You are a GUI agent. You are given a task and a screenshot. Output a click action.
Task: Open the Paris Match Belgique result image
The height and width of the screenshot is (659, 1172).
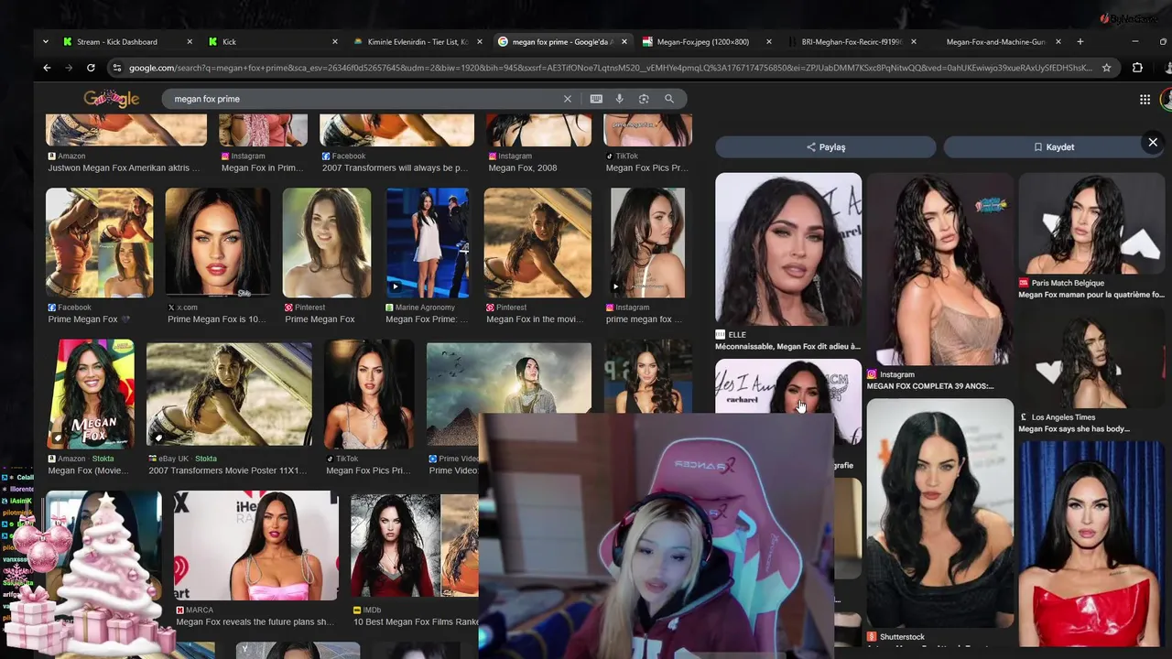(1091, 223)
